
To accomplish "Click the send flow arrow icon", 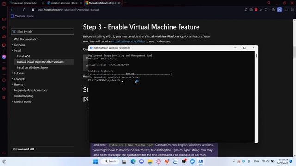I will [x=261, y=10].
